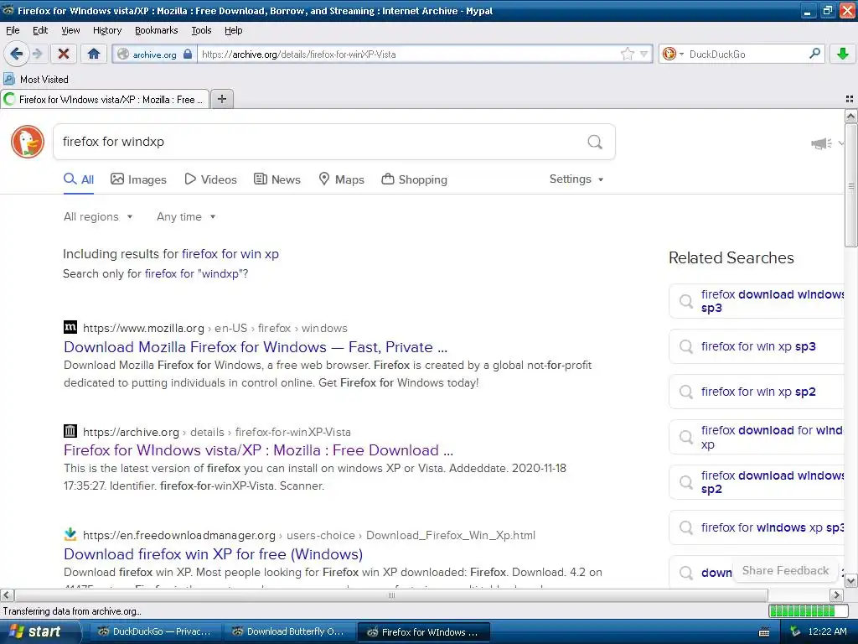
Task: Switch to DuckDuckGo — Privac... taskbar window
Action: tap(155, 632)
